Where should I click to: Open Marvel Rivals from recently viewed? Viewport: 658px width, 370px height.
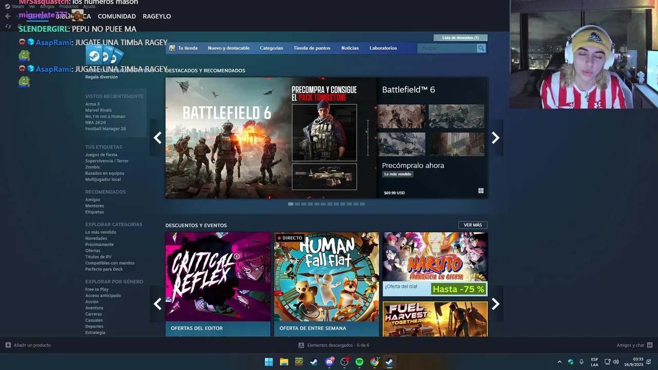98,110
